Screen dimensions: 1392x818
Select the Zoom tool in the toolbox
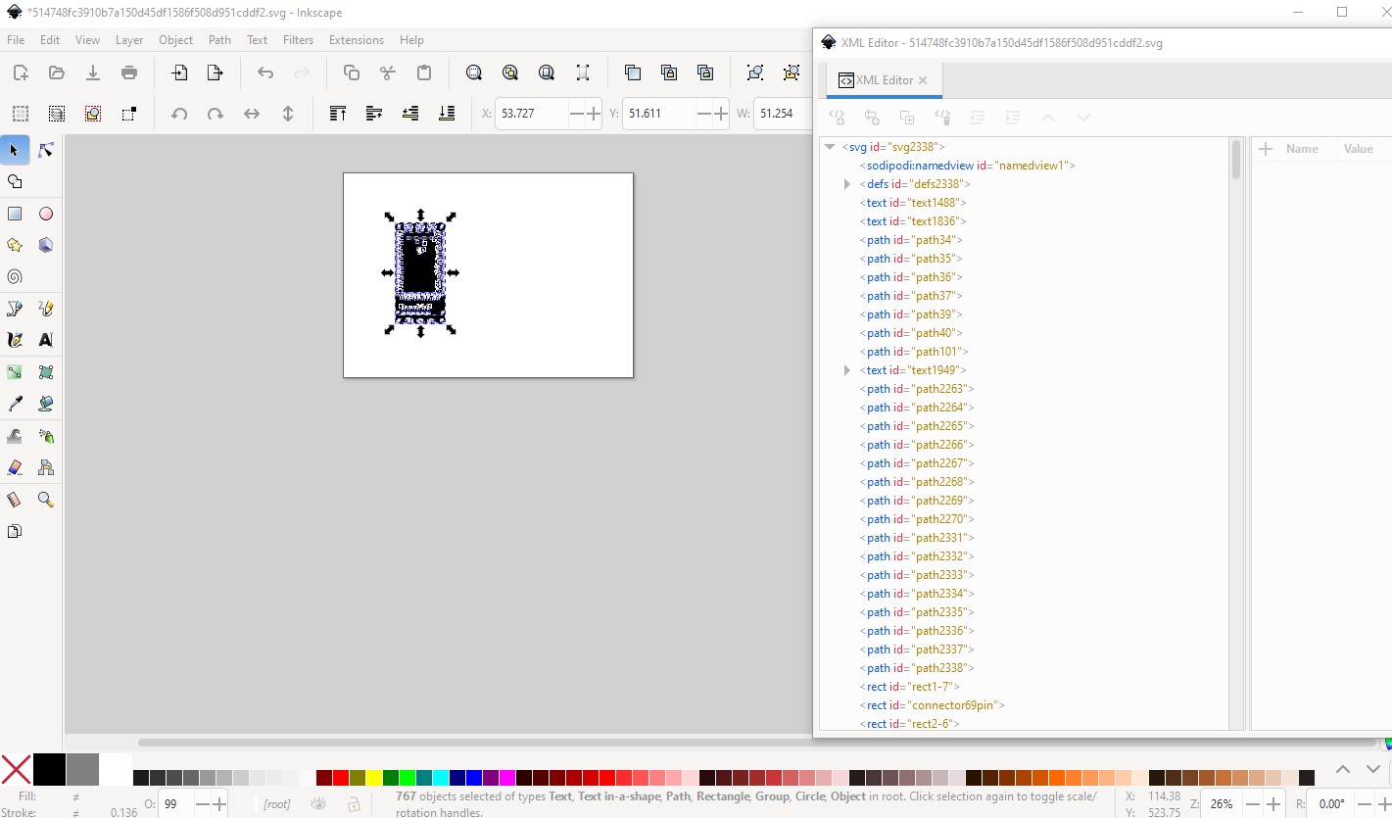tap(46, 500)
